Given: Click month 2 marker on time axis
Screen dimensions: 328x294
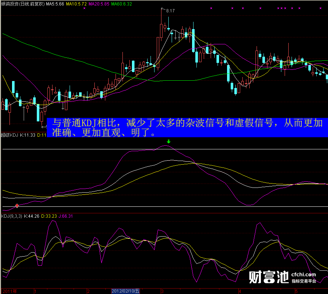Looking at the screenshot, I should pos(89,291).
